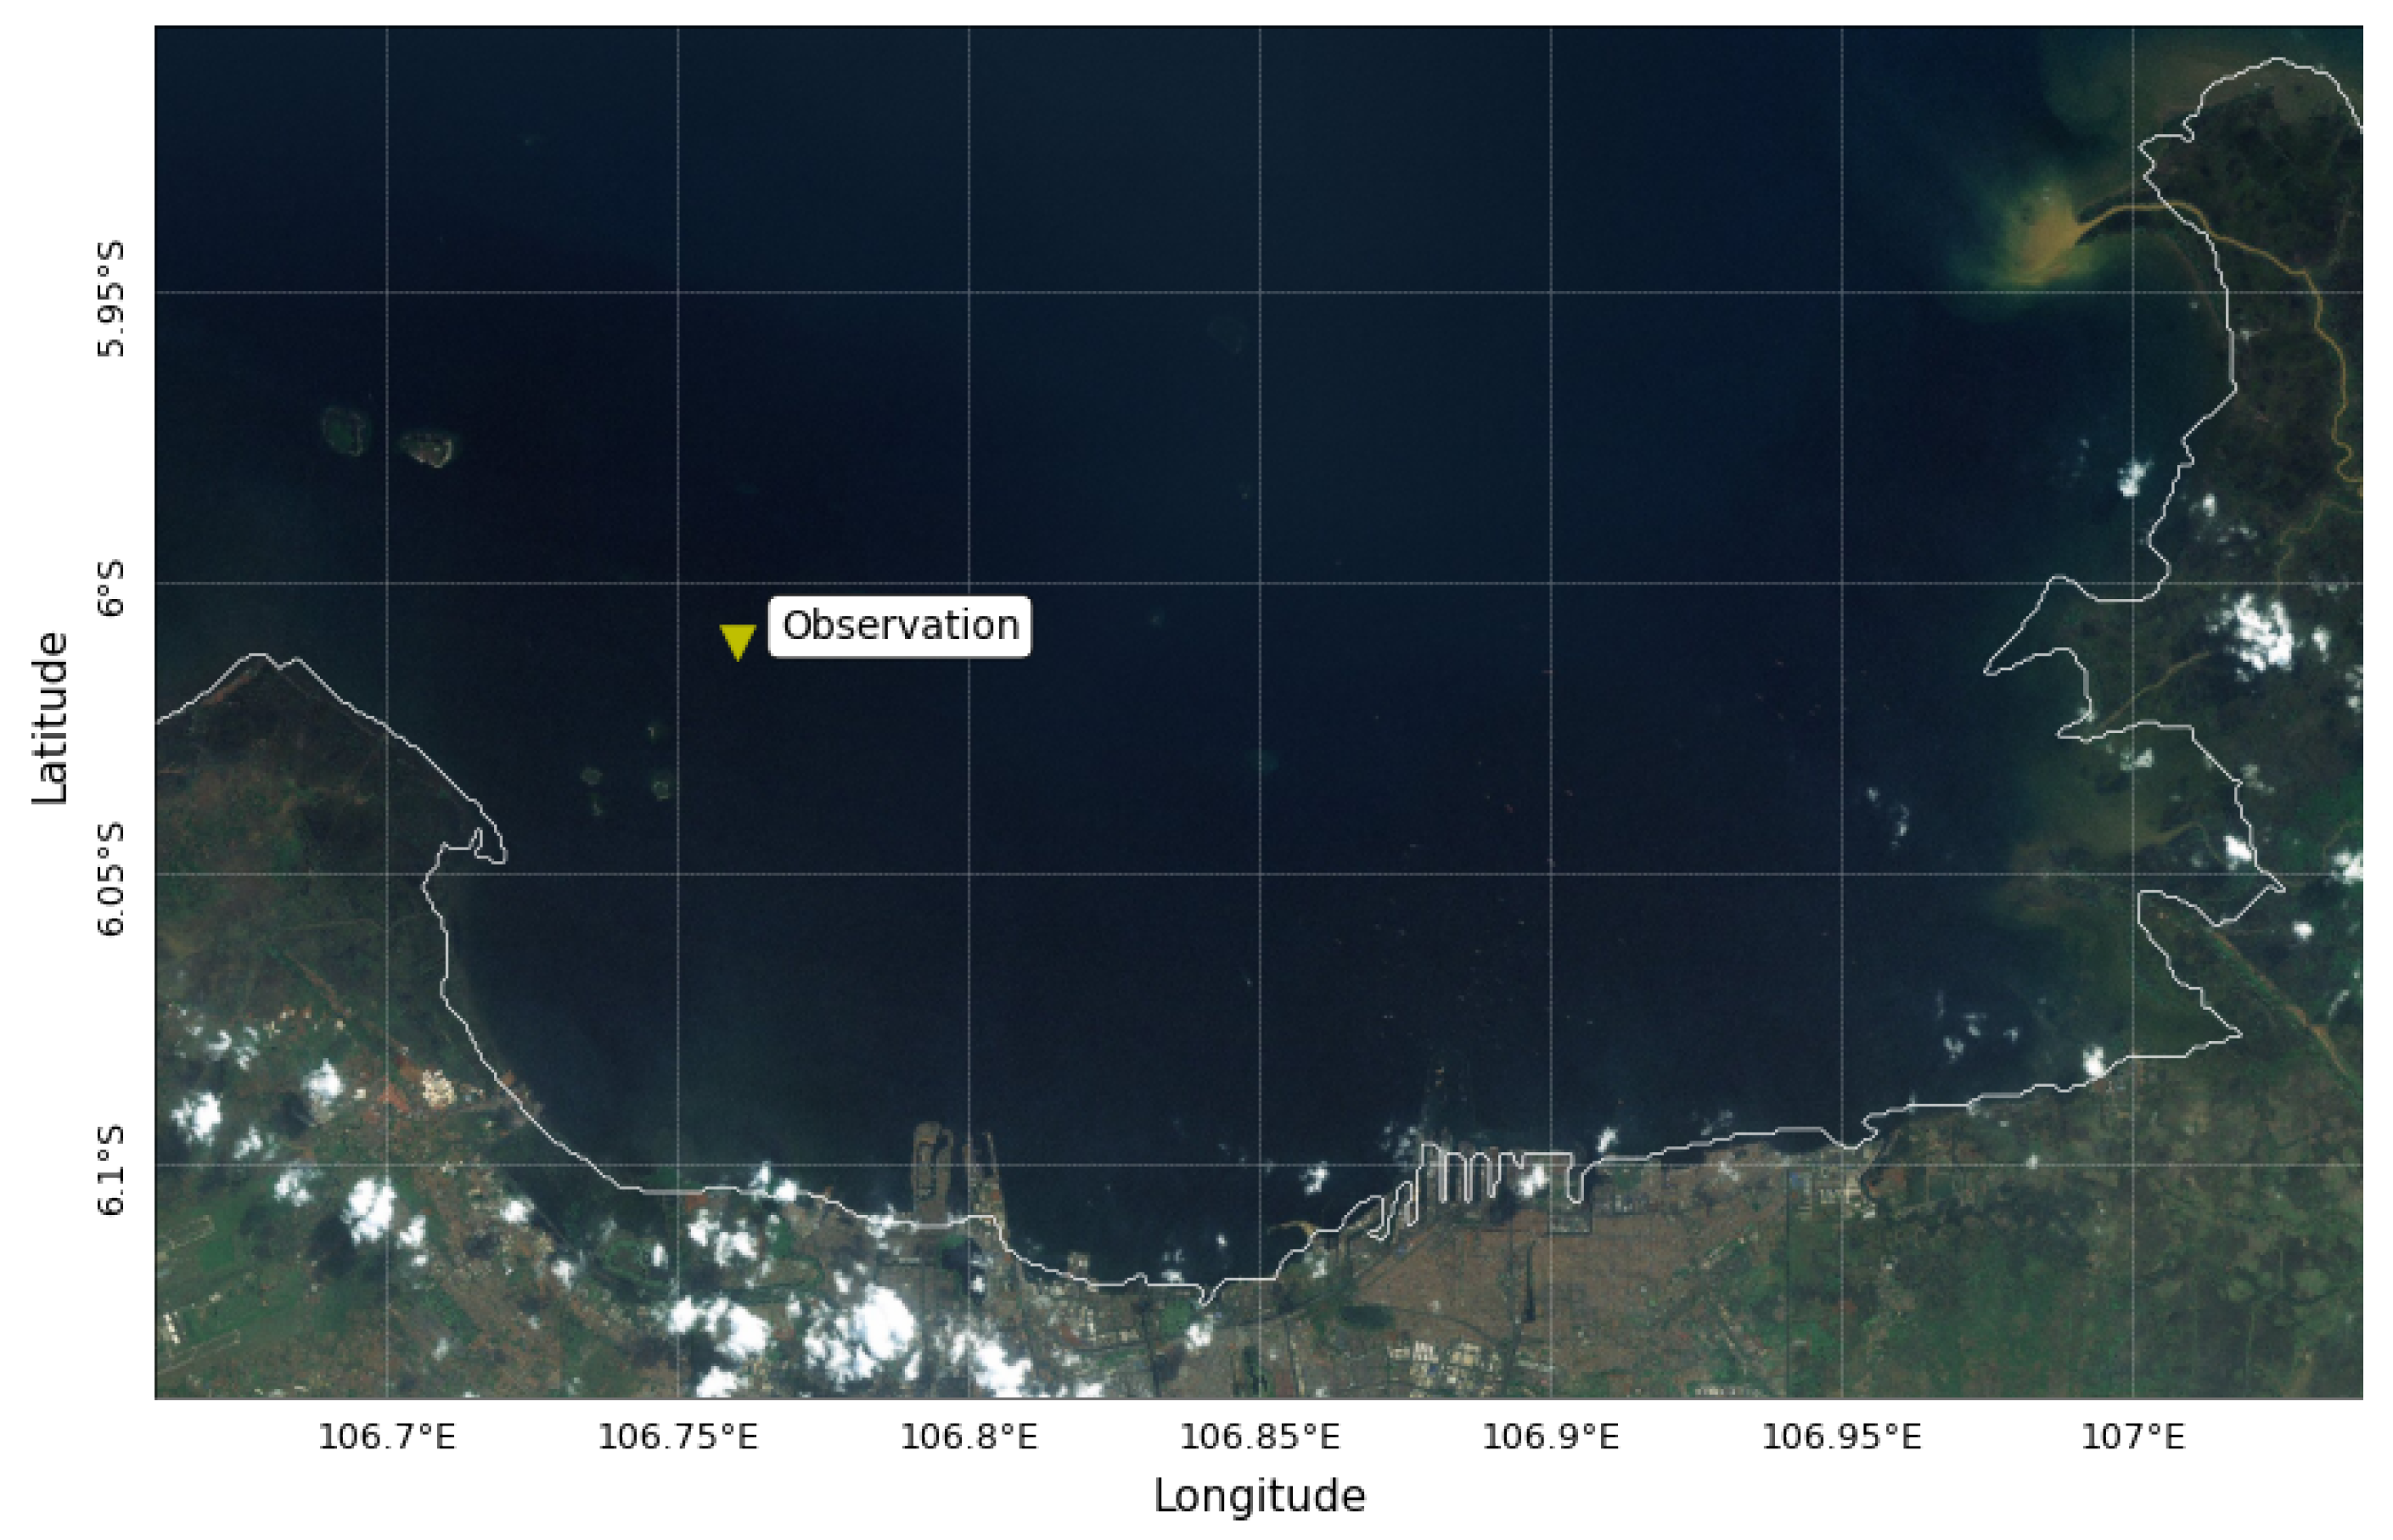Click the 6.05°S latitude tick label
2393x1540 pixels.
coord(111,879)
